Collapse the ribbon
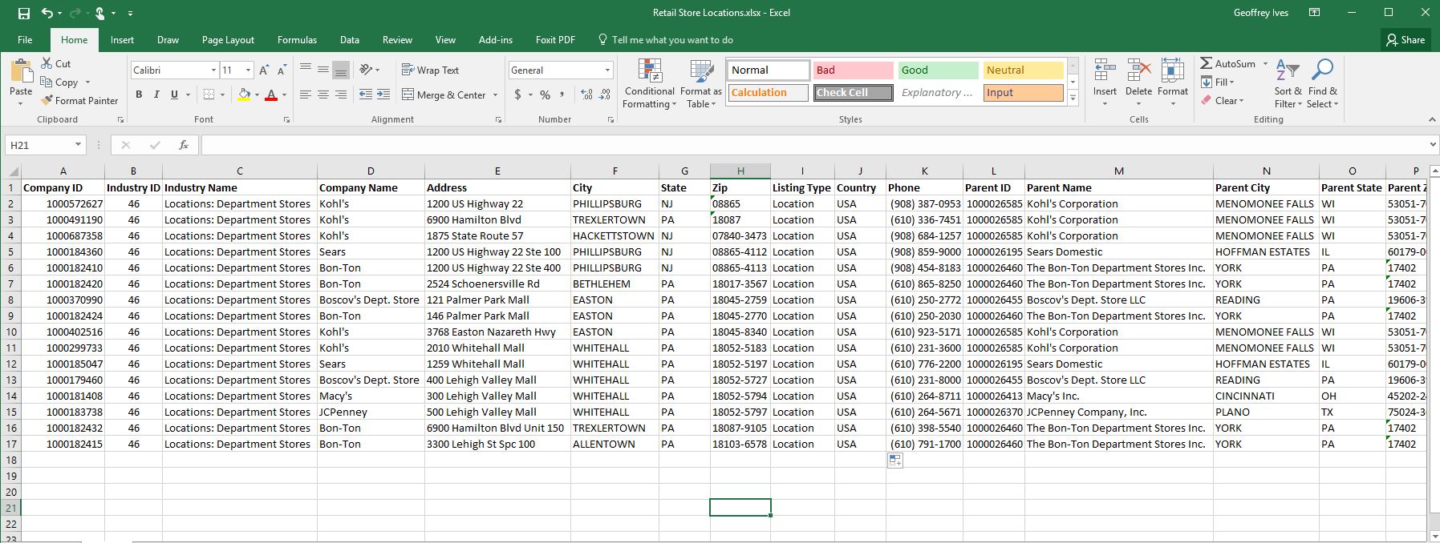 pos(1432,119)
